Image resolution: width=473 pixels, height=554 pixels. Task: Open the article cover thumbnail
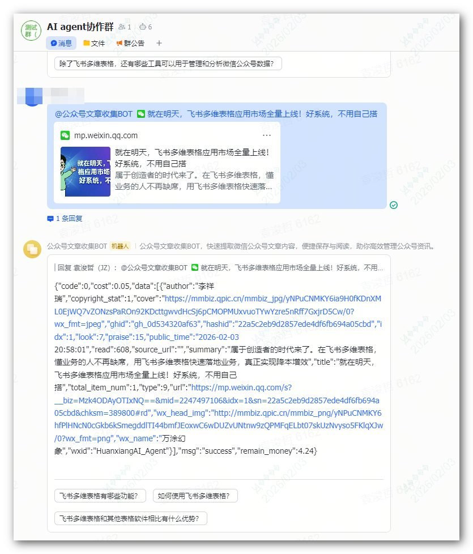pos(86,172)
